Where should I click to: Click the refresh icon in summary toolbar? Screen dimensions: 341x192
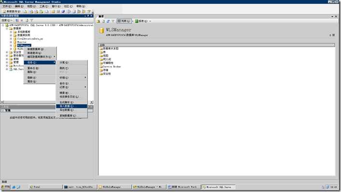pos(108,21)
